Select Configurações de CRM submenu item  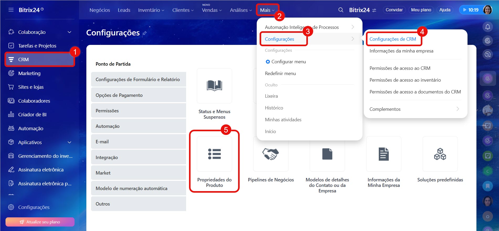point(392,39)
